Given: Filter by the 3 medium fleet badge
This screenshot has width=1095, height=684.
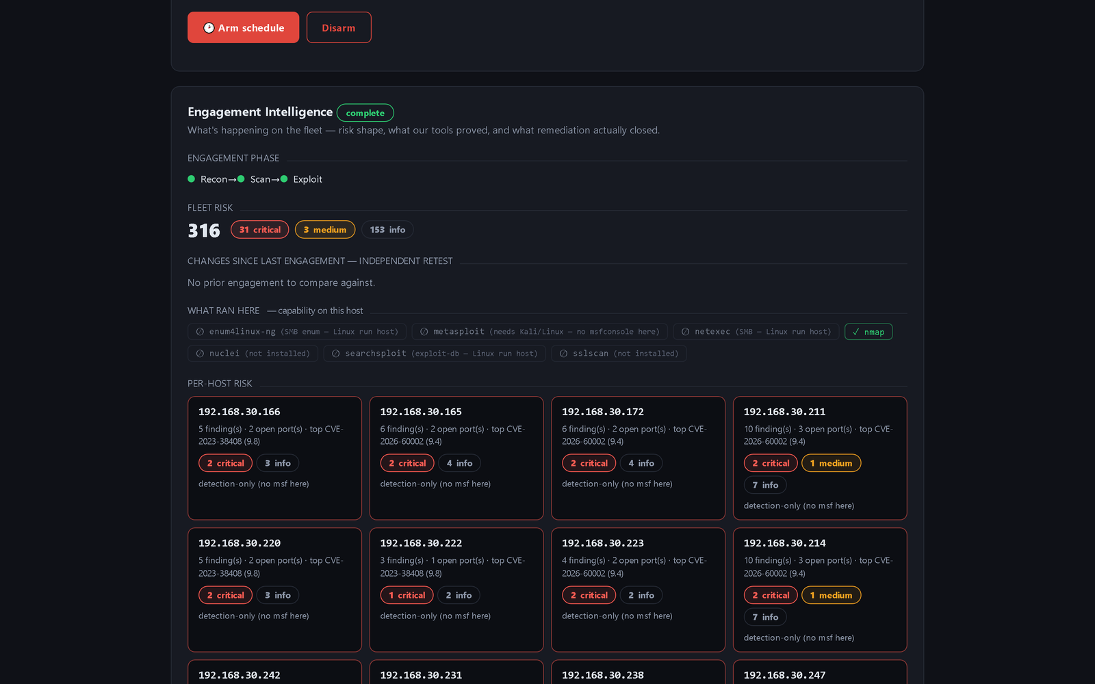Looking at the screenshot, I should 325,230.
